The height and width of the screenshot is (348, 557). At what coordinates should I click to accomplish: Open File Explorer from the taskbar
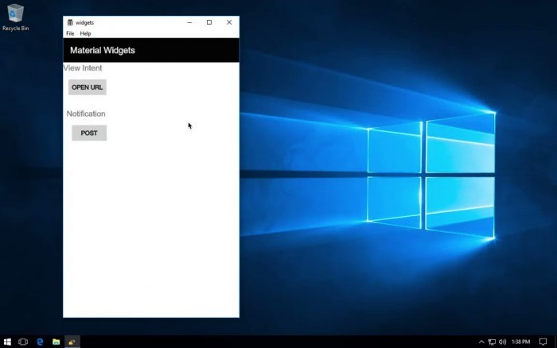click(x=56, y=342)
